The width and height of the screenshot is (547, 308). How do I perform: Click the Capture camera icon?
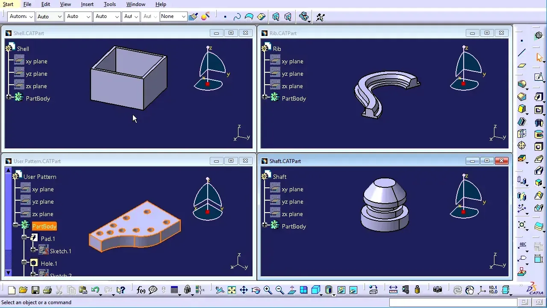[x=437, y=290]
